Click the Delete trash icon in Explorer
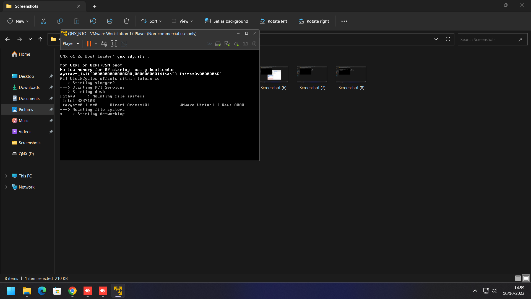The height and width of the screenshot is (299, 531). coord(126,21)
